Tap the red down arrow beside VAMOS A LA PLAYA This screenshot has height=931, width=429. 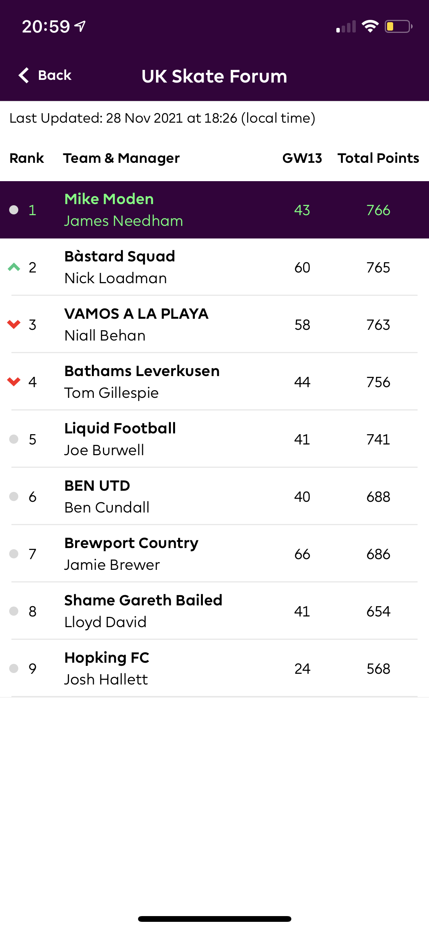(x=14, y=324)
